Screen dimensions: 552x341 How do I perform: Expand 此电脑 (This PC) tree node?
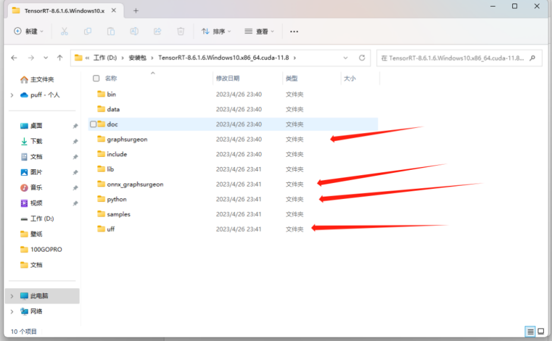coord(12,296)
